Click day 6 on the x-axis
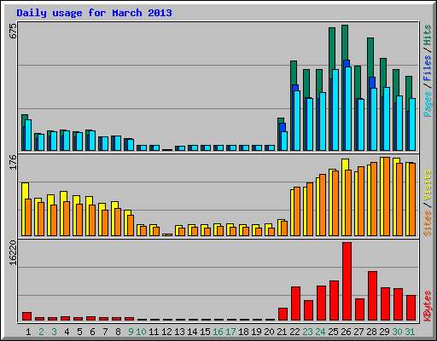The height and width of the screenshot is (341, 437). point(92,332)
